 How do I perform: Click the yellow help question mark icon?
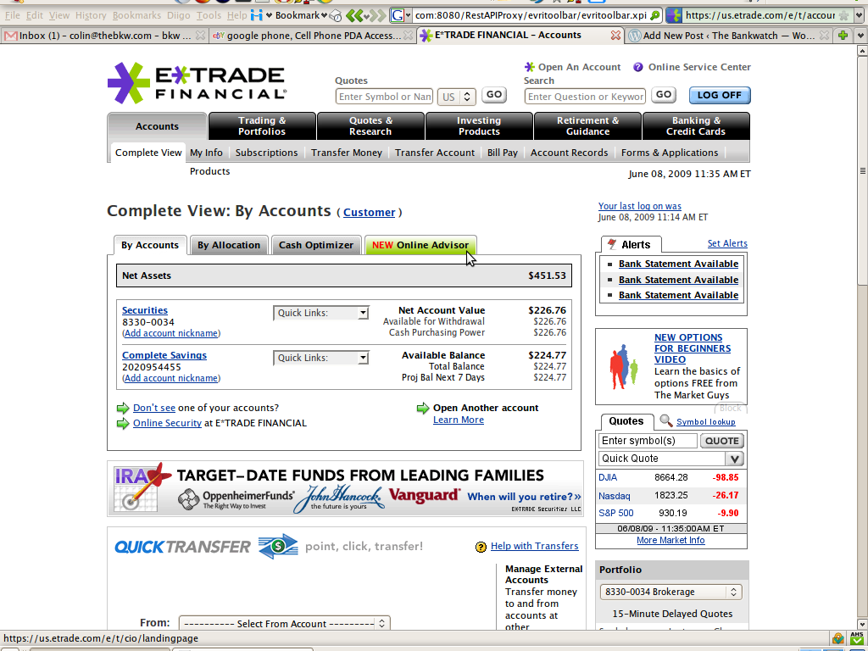click(481, 547)
